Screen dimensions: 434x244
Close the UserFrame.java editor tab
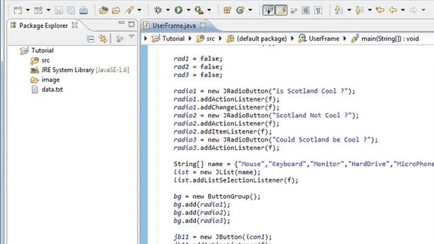tap(203, 25)
